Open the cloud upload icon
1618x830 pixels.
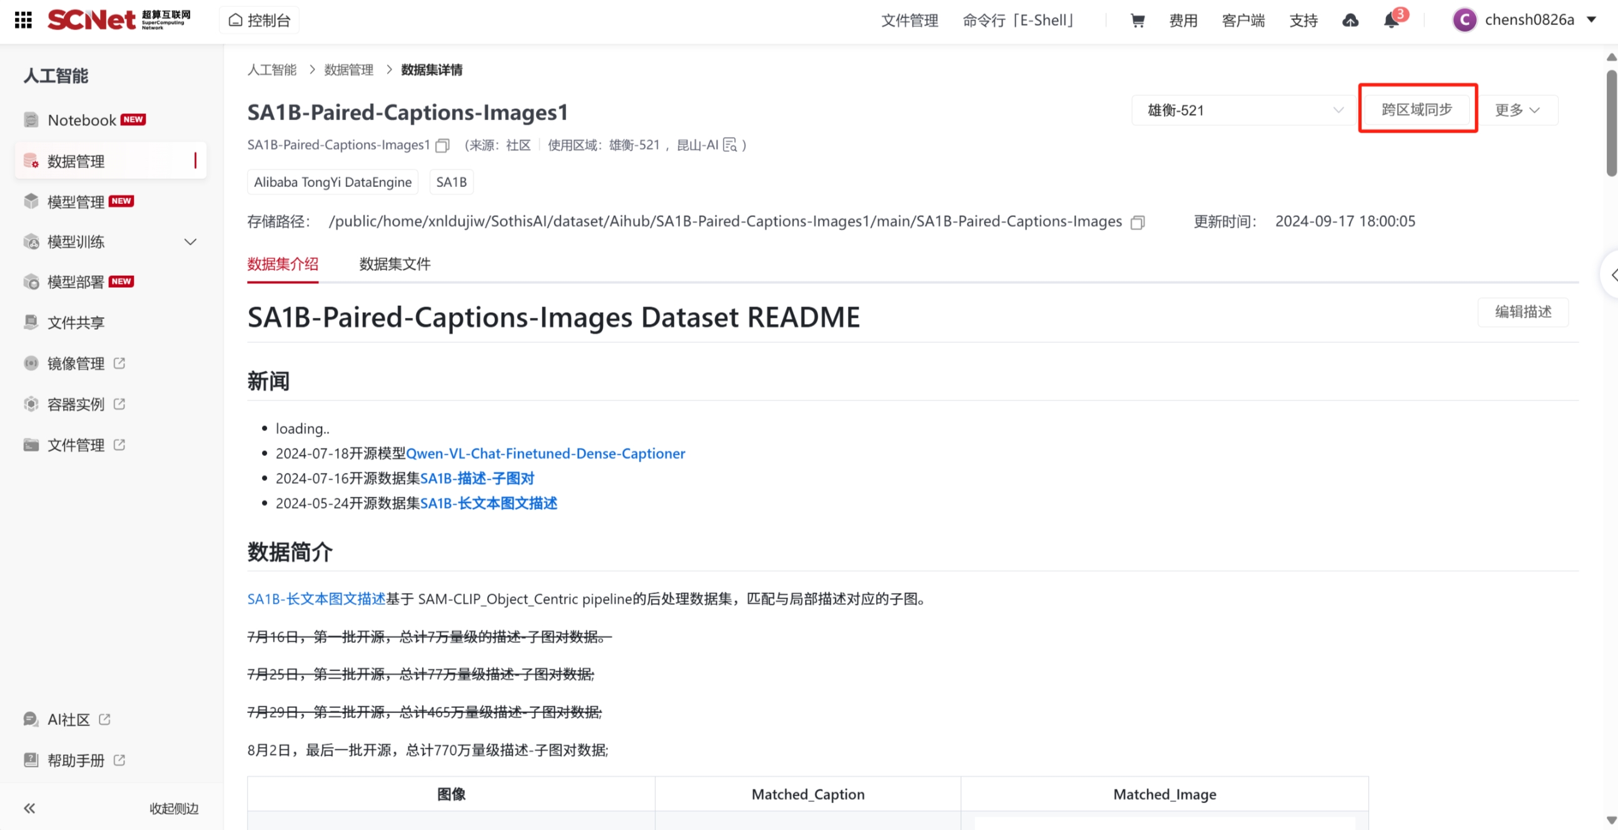point(1350,21)
